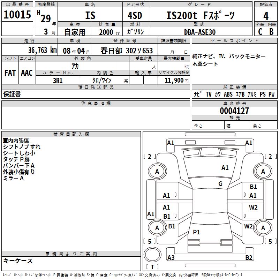Screen dimensions: 279x279
Task: Click the rear-right tire circle marked A
Action: 263,228
